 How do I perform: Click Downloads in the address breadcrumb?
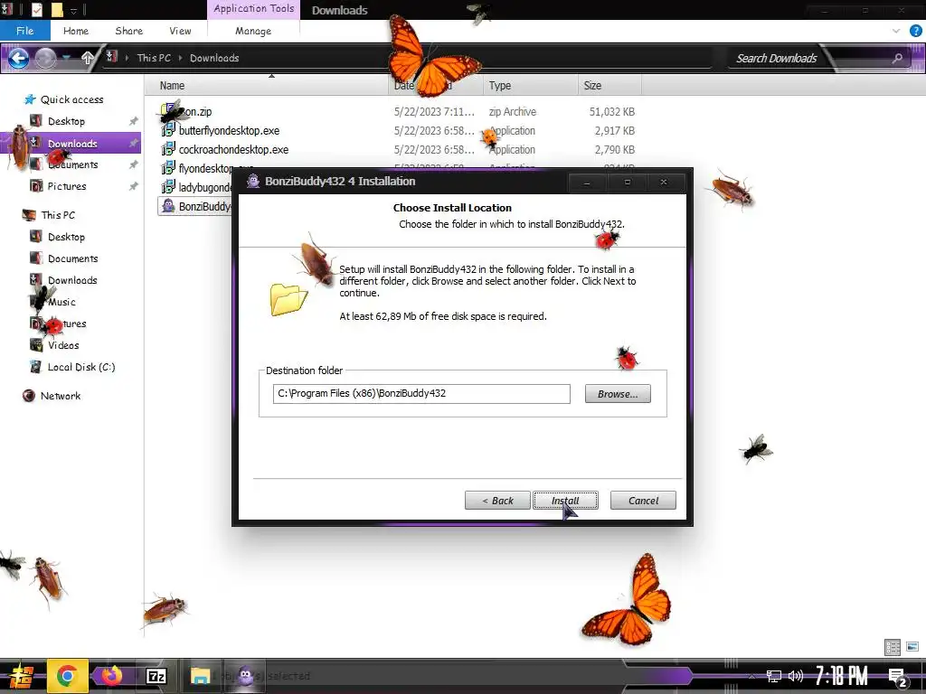(x=214, y=58)
